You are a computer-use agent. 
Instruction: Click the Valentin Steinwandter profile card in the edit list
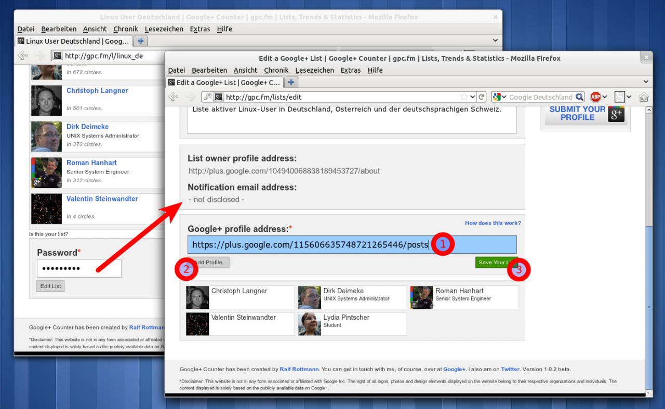[240, 324]
